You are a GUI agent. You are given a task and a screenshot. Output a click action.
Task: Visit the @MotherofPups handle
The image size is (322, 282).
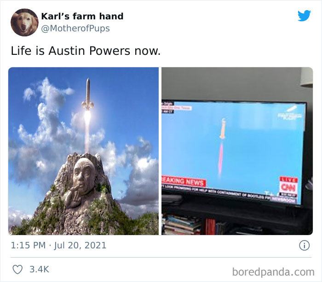tap(75, 29)
